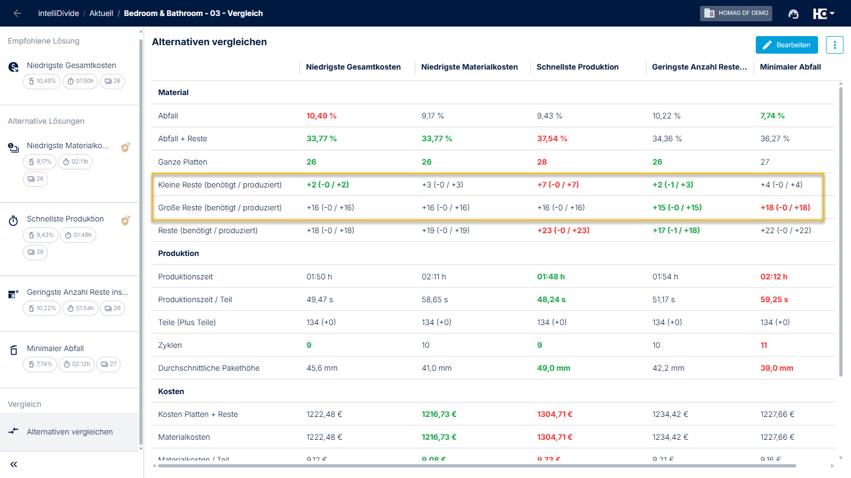Expand the HG user account dropdown
The height and width of the screenshot is (478, 851).
823,14
